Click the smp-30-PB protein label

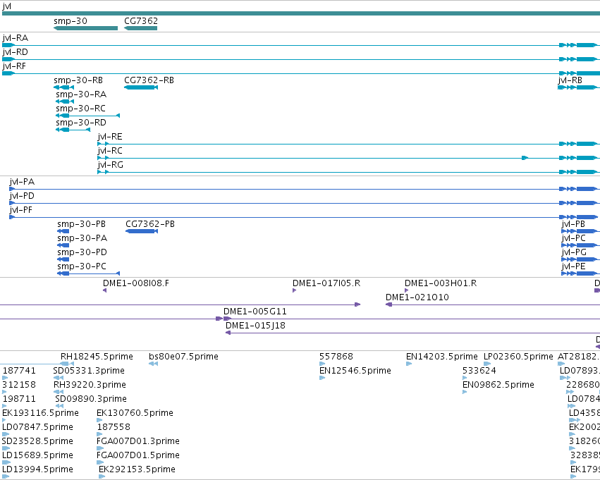pos(82,224)
